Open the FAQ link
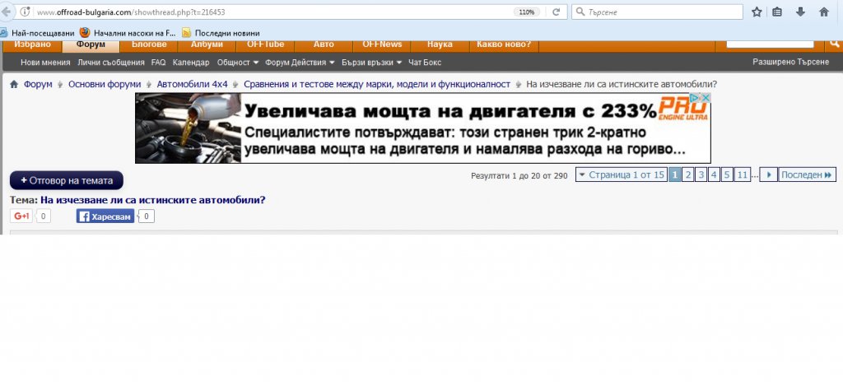The image size is (843, 386). [159, 63]
